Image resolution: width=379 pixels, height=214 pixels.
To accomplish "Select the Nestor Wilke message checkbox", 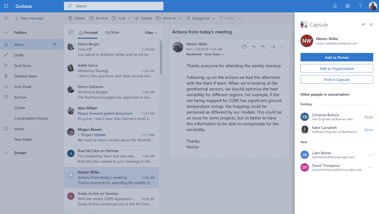I will (x=71, y=175).
